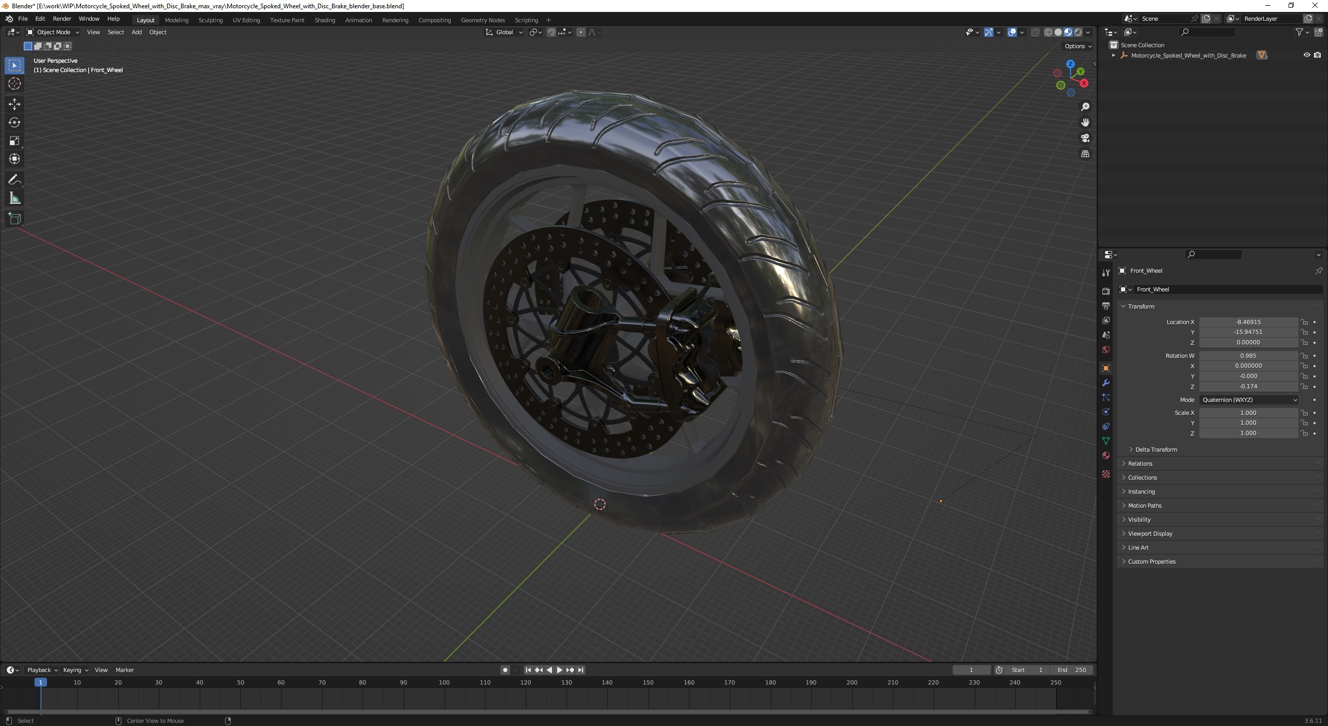Switch to material preview shading
1328x726 pixels.
(x=1068, y=32)
